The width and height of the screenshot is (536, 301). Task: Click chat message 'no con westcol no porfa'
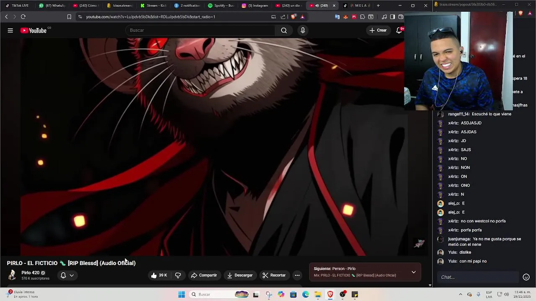(x=483, y=221)
